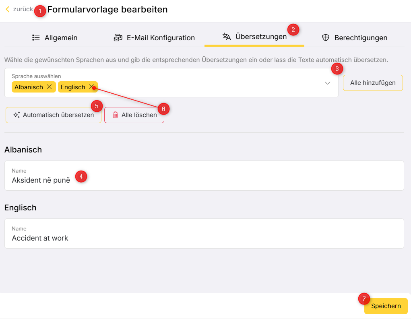Open the Sprache auswählen combo box

click(x=201, y=83)
